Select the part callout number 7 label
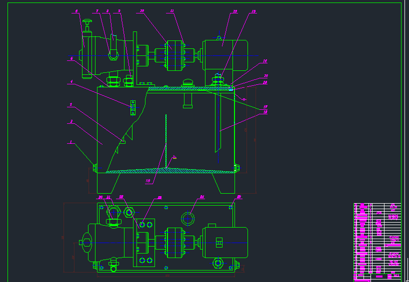The height and width of the screenshot is (282, 409). tap(97, 11)
